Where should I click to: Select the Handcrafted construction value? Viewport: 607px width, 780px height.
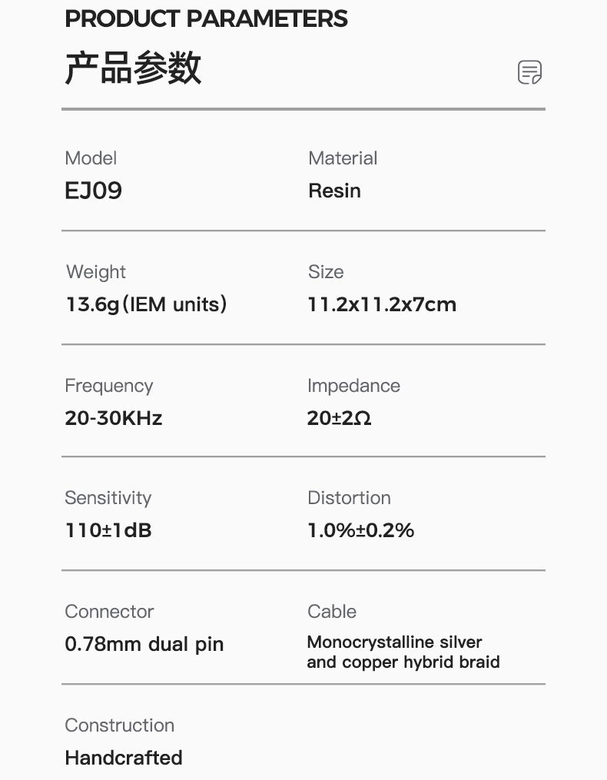[x=124, y=758]
